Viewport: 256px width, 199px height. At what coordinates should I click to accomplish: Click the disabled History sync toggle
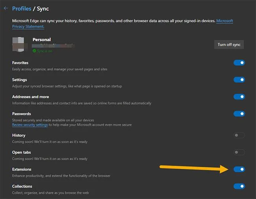point(239,135)
